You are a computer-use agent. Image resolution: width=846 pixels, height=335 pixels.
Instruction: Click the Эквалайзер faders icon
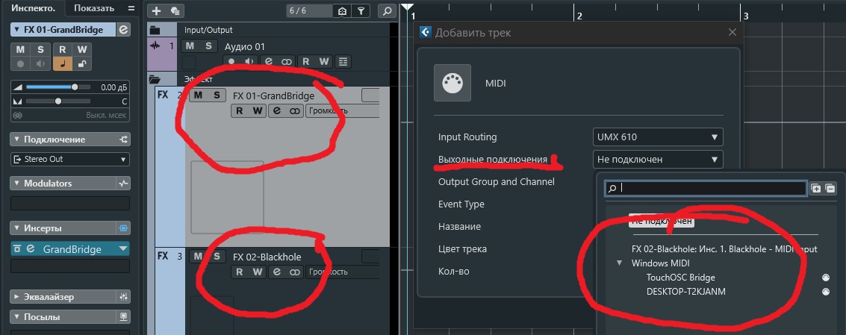124,297
